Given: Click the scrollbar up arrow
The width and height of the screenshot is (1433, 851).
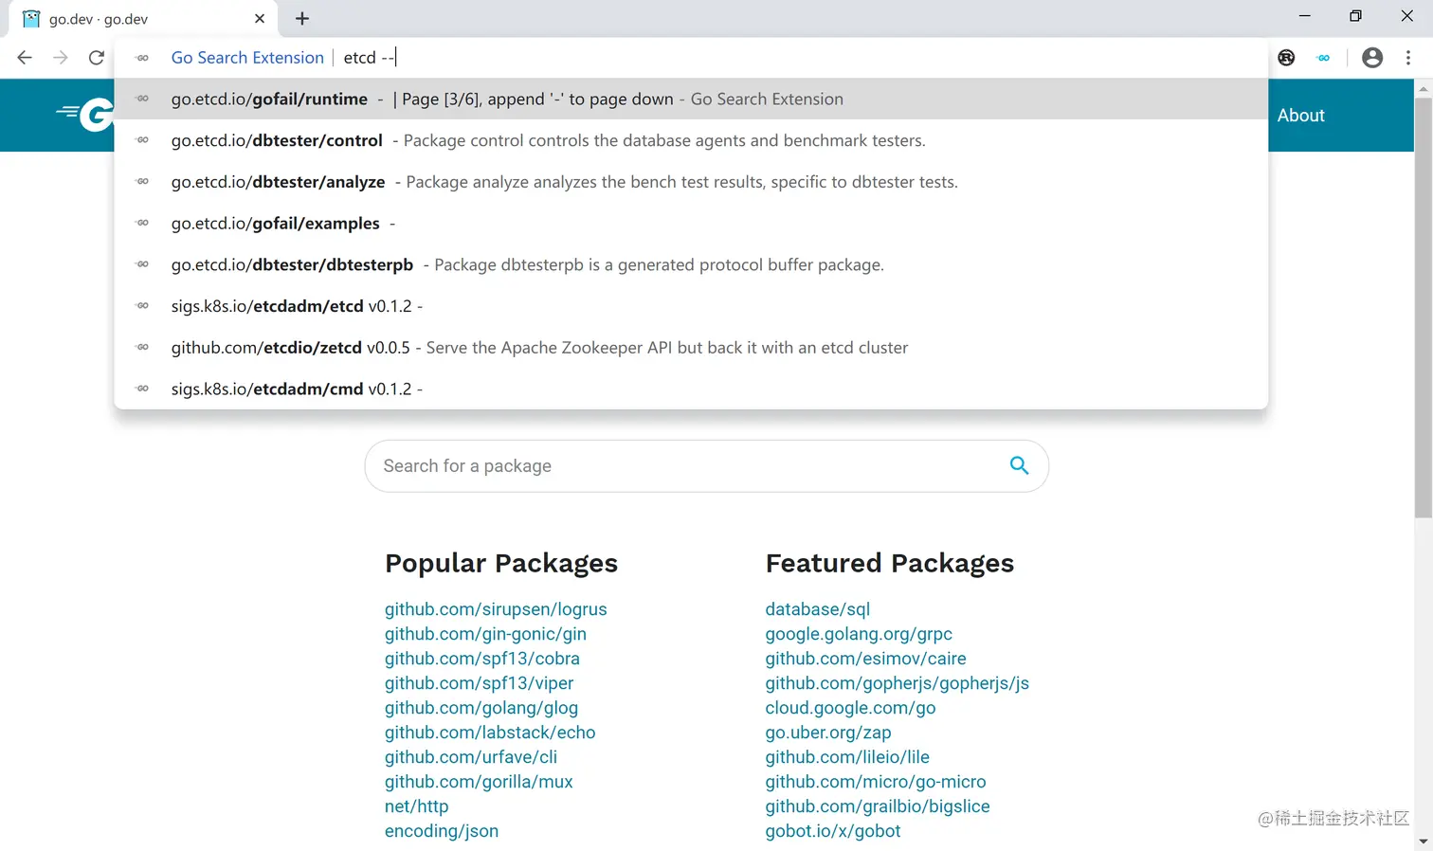Looking at the screenshot, I should [1424, 88].
